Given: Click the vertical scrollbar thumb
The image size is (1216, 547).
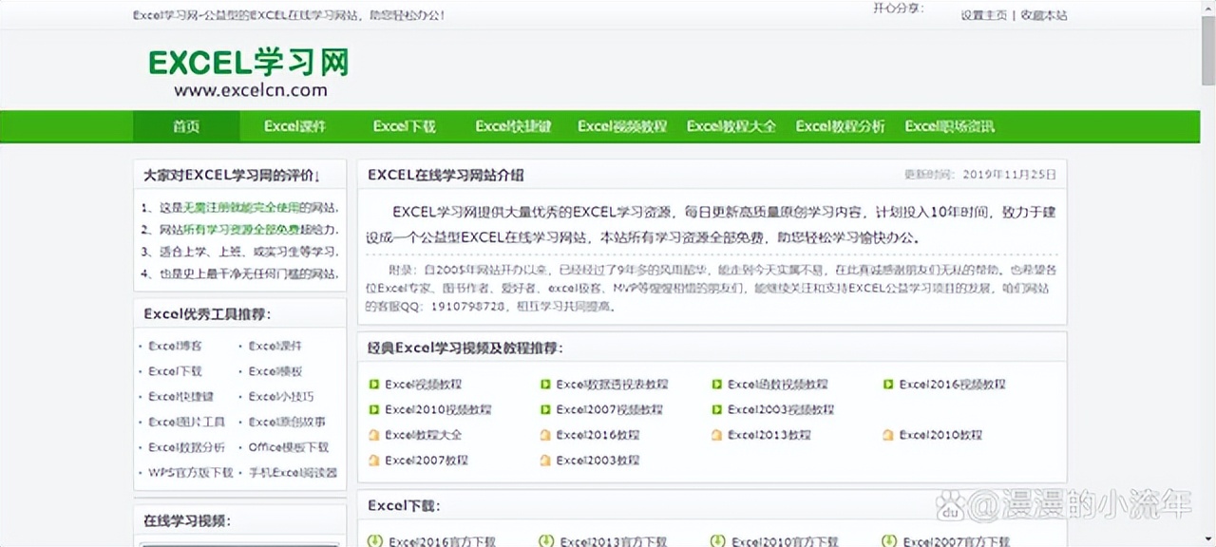Looking at the screenshot, I should [x=1207, y=51].
